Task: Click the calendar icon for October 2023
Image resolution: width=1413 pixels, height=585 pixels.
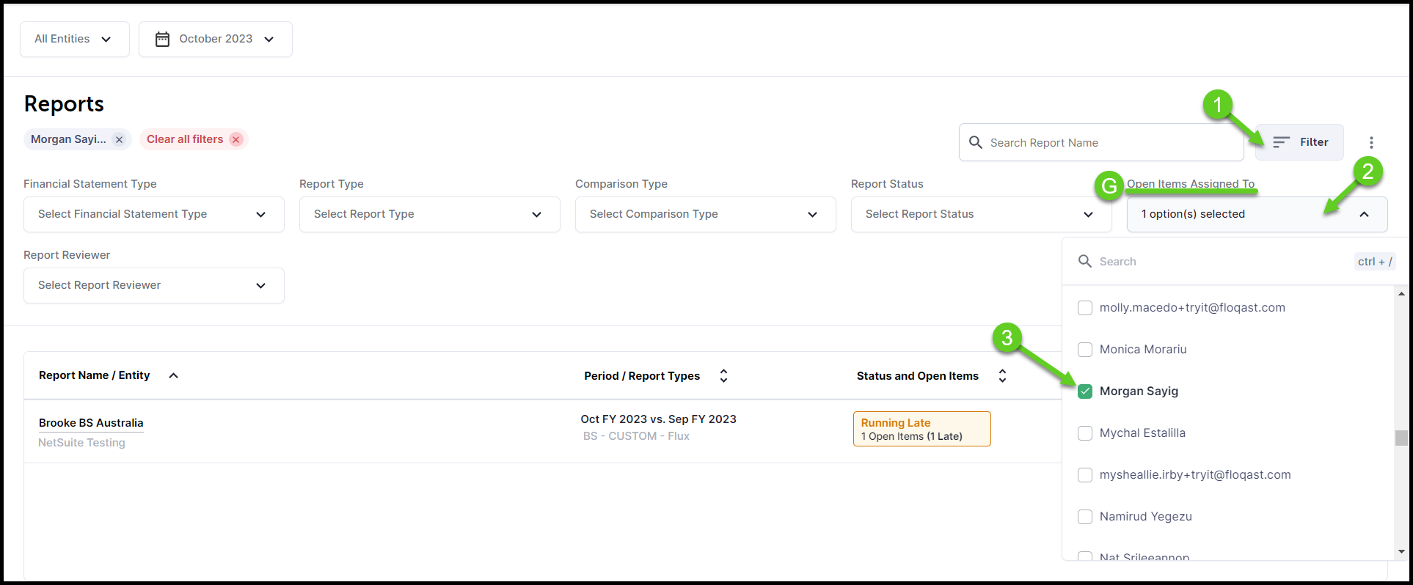Action: pyautogui.click(x=163, y=39)
